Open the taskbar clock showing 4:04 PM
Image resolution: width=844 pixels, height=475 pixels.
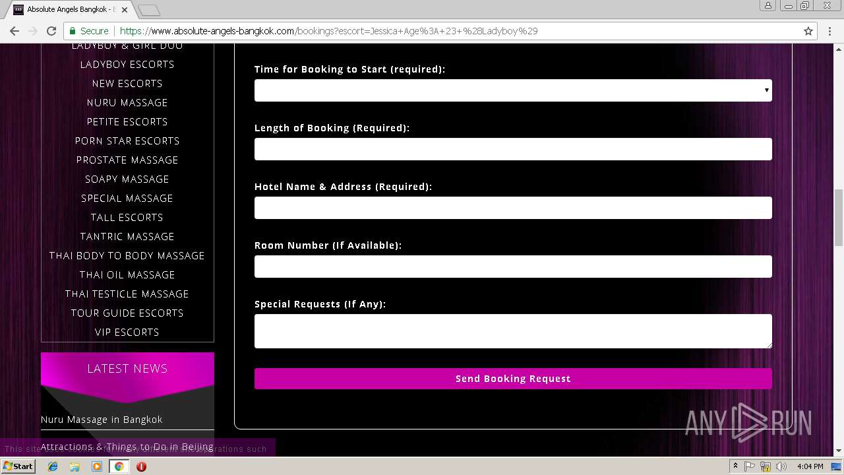810,466
